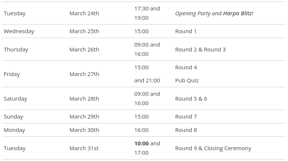Click the "Round 2 & Round 3" entry
Viewport: 288px width, 161px height.
(x=200, y=50)
